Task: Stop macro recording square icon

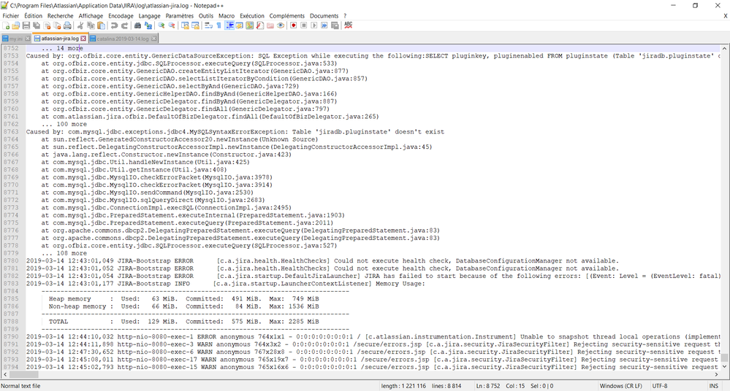Action: pyautogui.click(x=303, y=25)
